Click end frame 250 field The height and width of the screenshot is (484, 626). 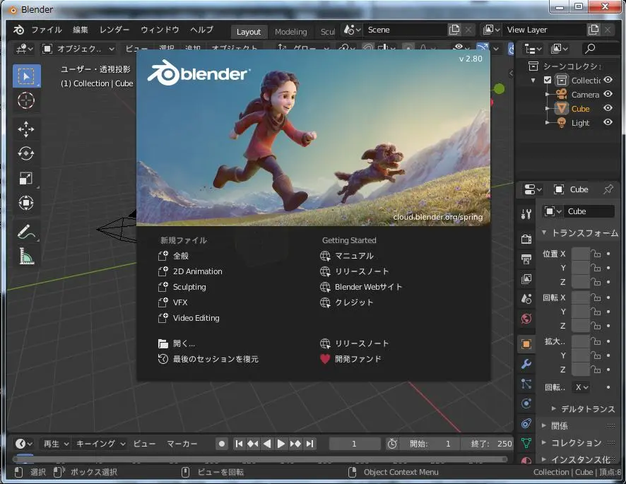487,444
